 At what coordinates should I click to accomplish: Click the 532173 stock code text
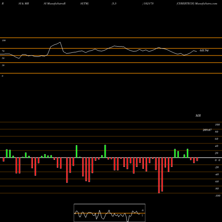point(149,4)
